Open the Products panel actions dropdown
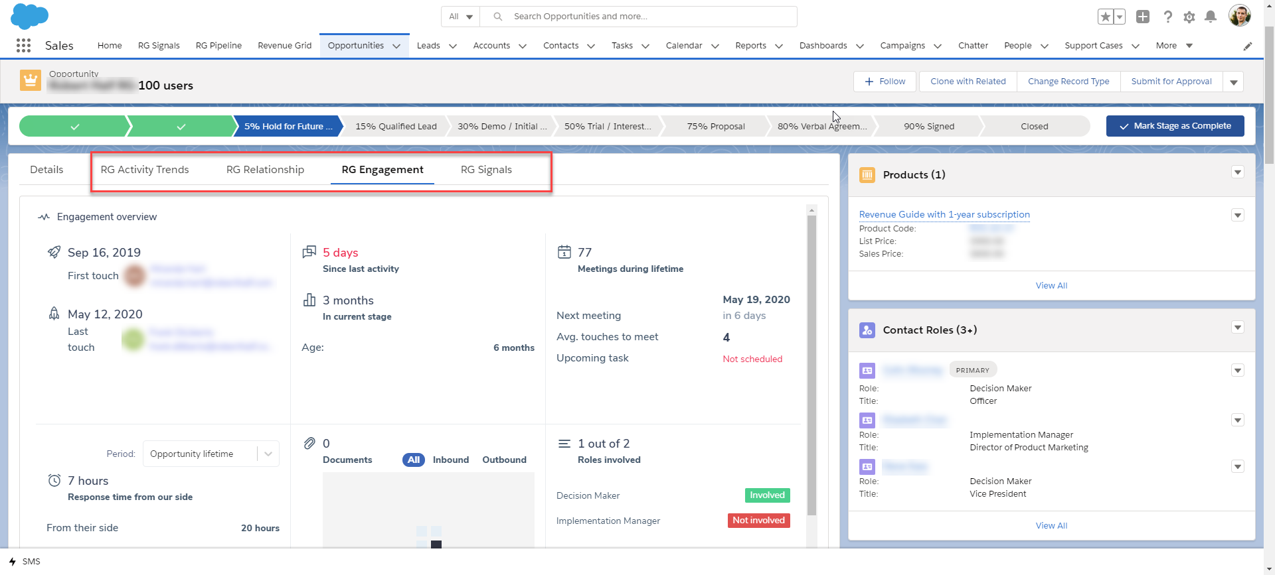The image size is (1275, 575). [1238, 172]
